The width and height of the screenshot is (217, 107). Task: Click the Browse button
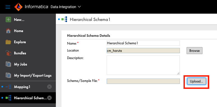pyautogui.click(x=194, y=50)
